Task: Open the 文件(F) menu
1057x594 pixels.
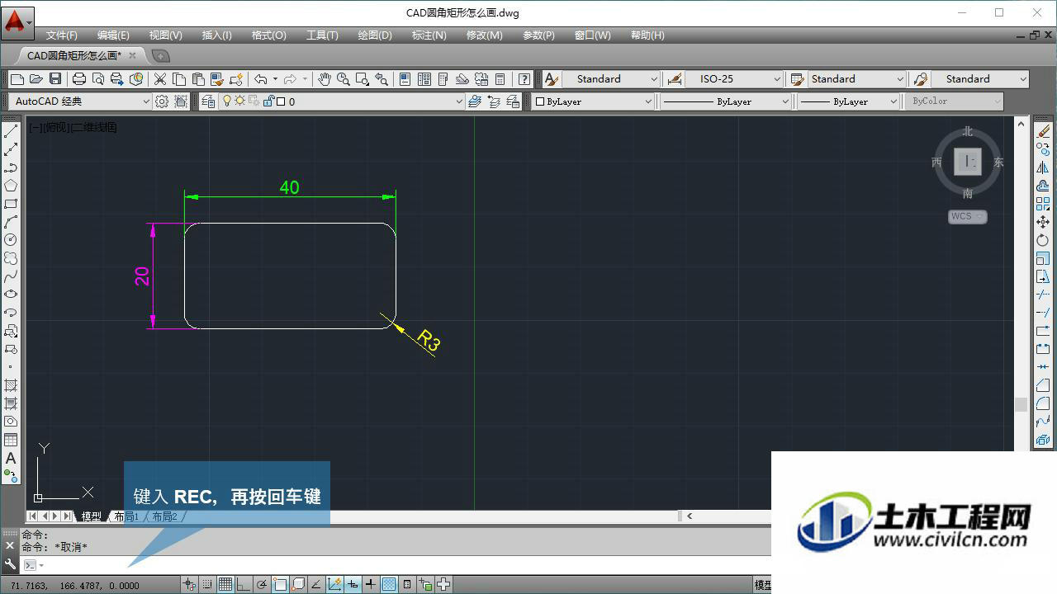Action: (62, 35)
